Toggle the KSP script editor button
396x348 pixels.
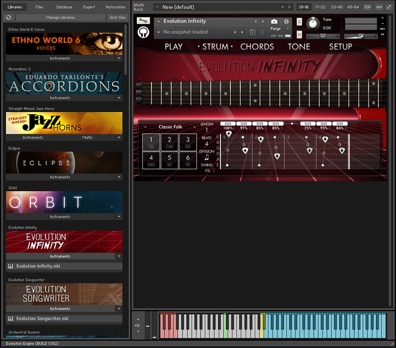coord(367,7)
